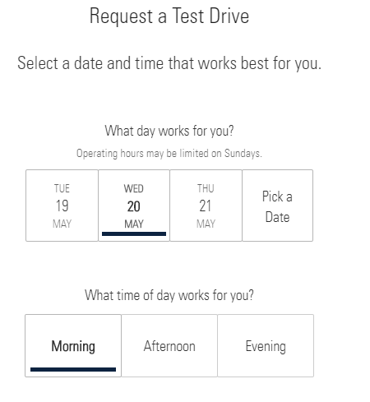Click the word Date in custom date tile
The image size is (370, 402).
coord(277,217)
